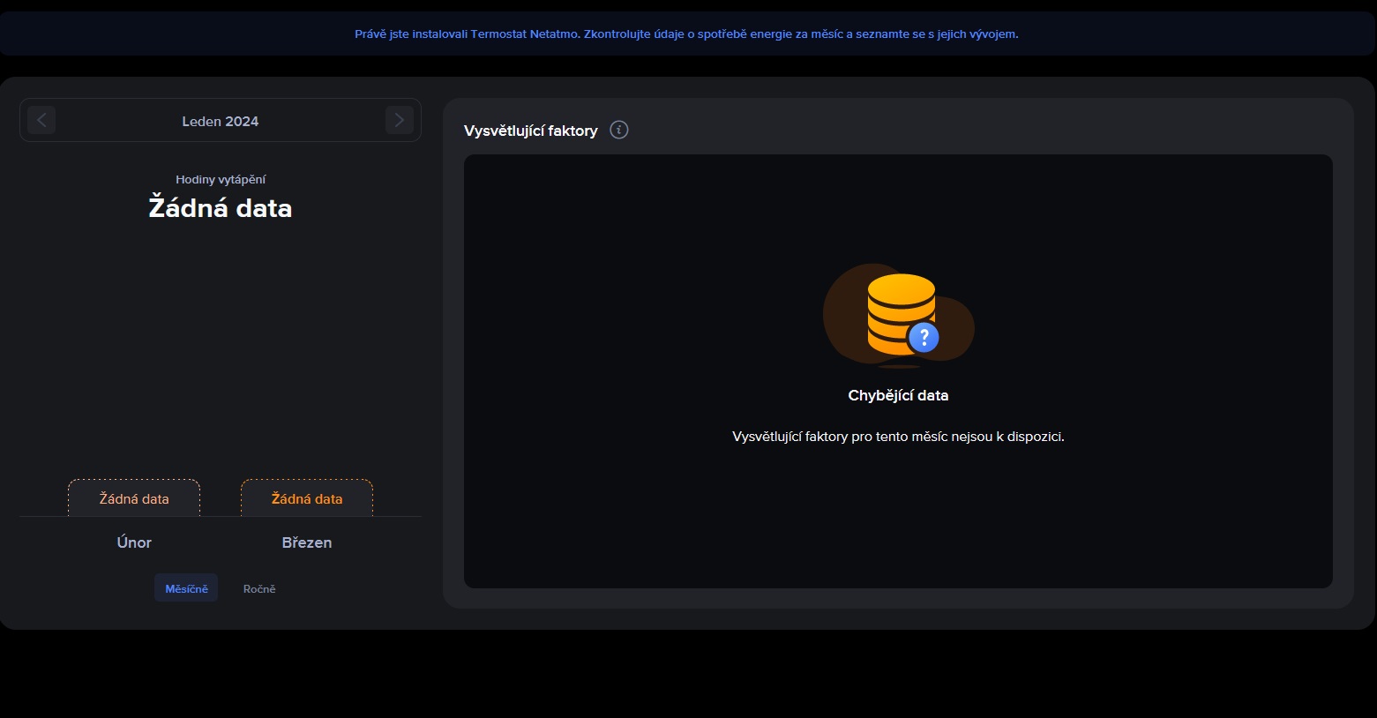
Task: Click the Chybějící data heading
Action: tap(898, 395)
